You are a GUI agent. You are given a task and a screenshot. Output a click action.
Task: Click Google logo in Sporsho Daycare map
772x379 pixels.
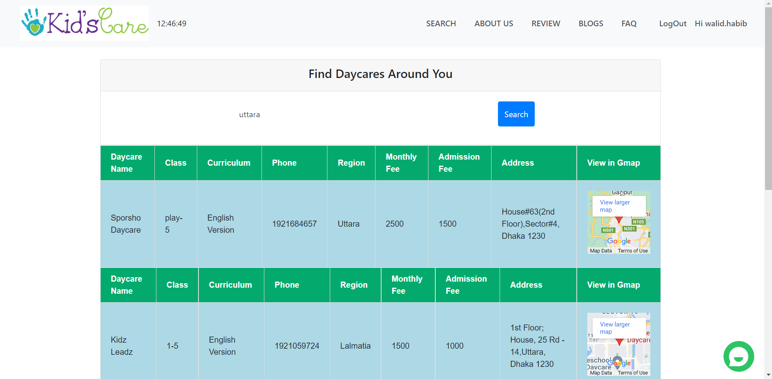[x=619, y=241]
